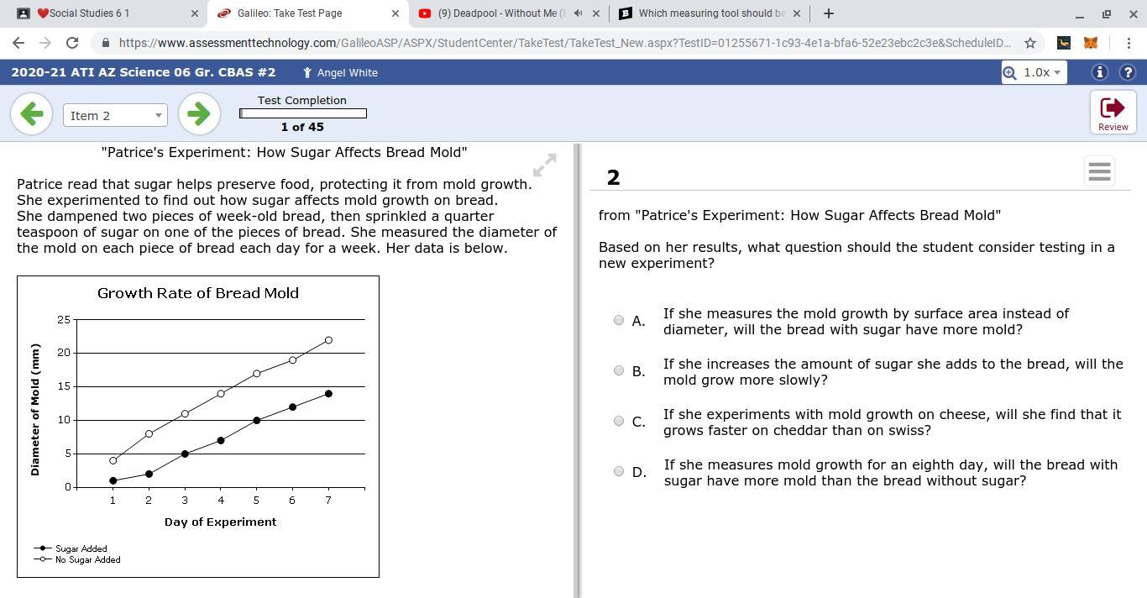Click the Sugar Added legend entry
This screenshot has height=598, width=1147.
tap(71, 548)
